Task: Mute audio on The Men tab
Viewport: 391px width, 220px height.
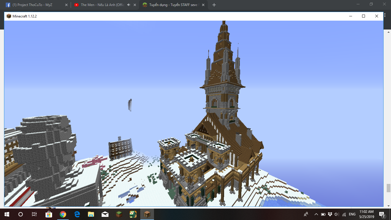Action: click(x=129, y=5)
